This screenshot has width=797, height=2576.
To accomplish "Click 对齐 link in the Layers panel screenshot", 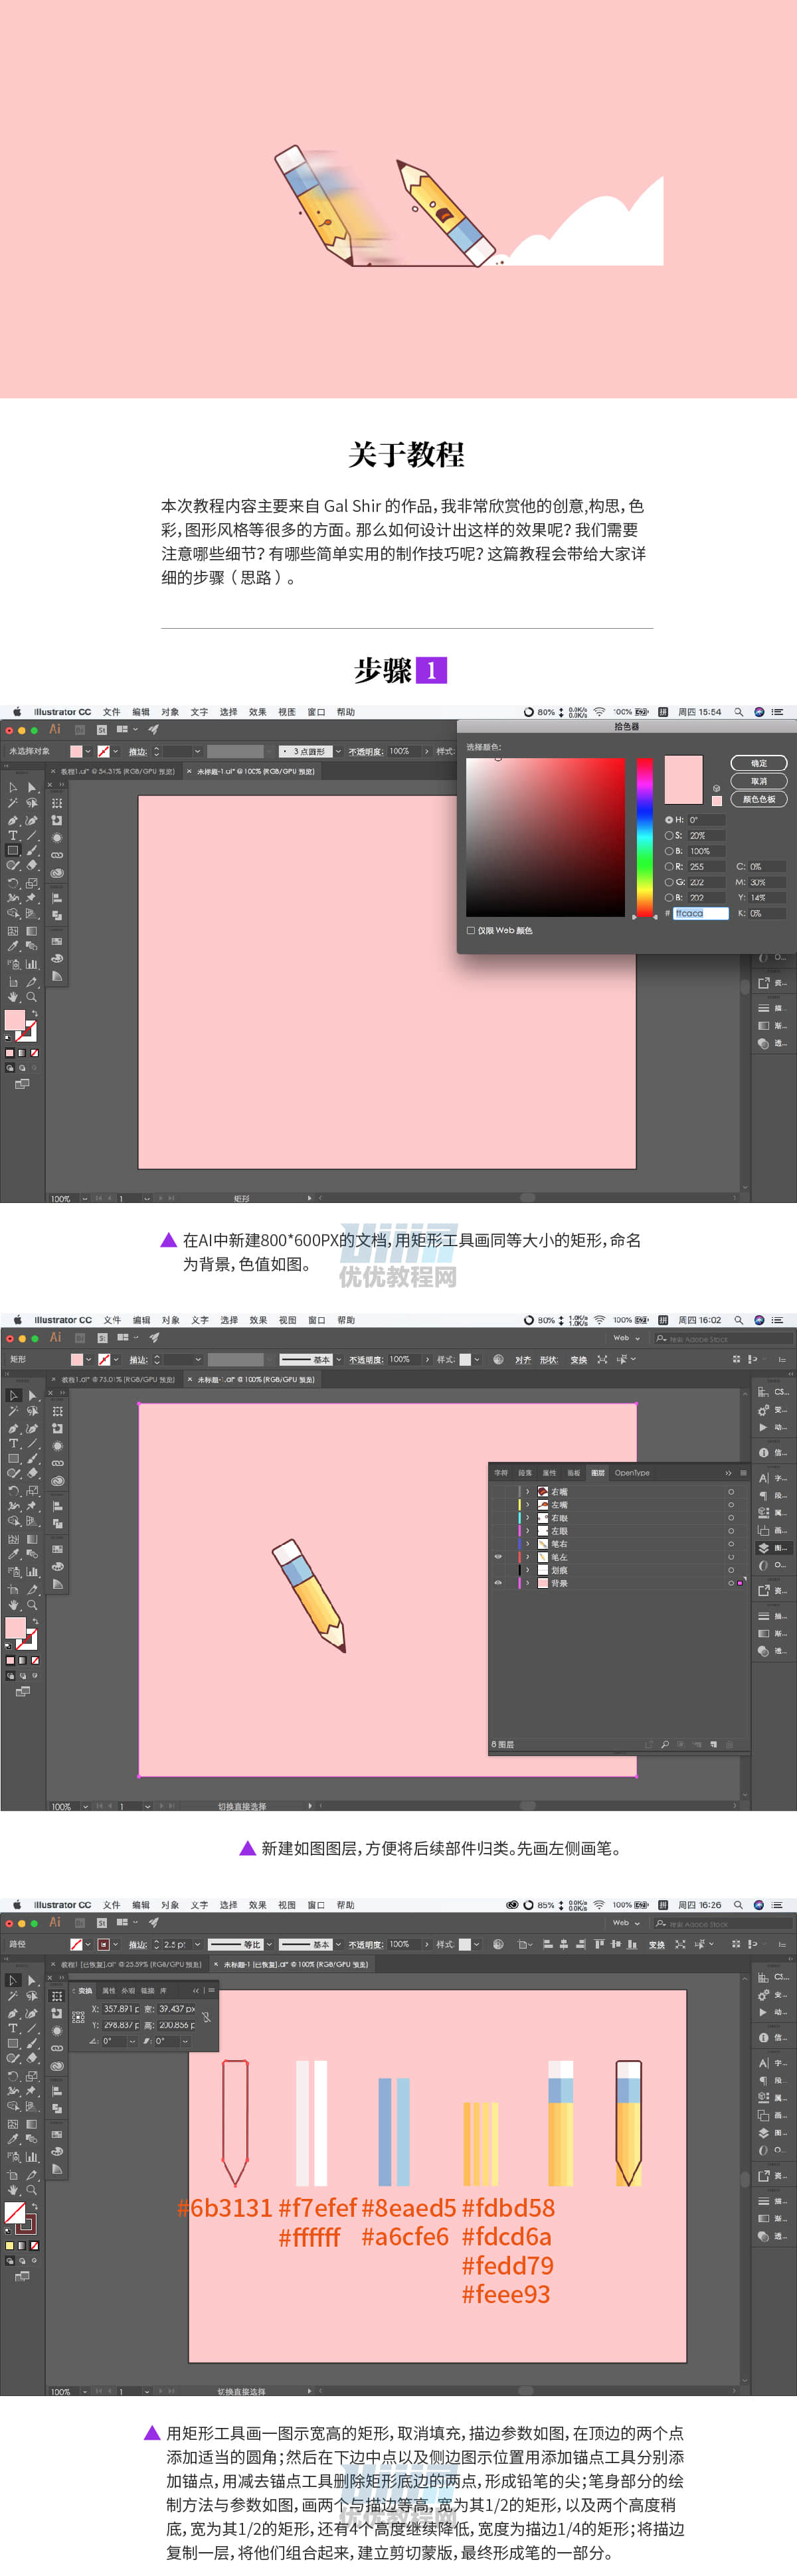I will tap(522, 1359).
